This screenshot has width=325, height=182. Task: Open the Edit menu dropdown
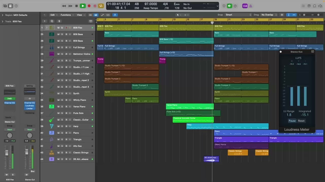click(x=54, y=15)
